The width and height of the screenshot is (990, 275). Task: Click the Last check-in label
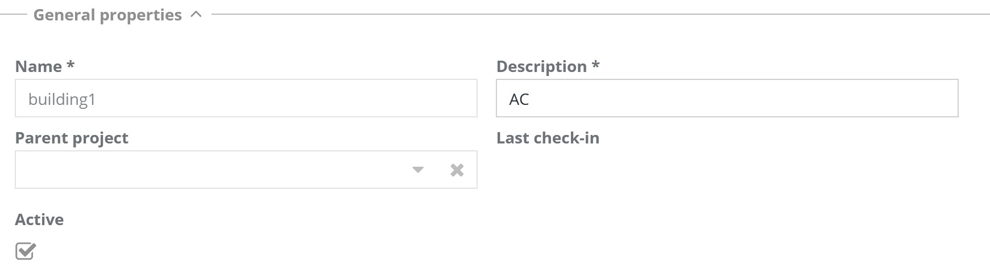tap(548, 138)
